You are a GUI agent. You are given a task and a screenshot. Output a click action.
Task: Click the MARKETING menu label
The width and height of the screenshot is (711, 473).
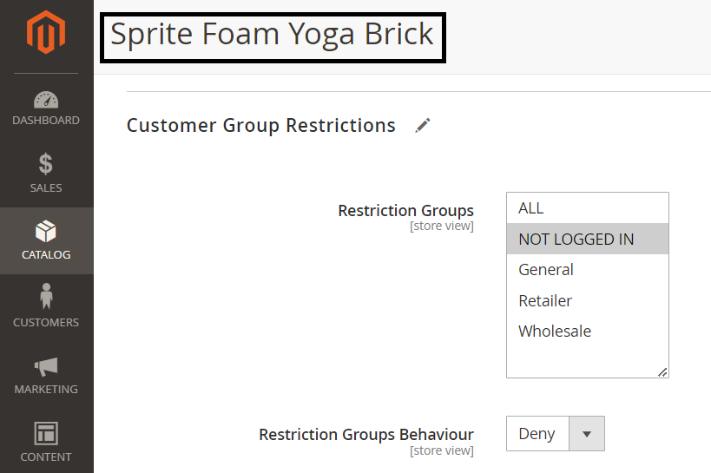click(x=46, y=390)
